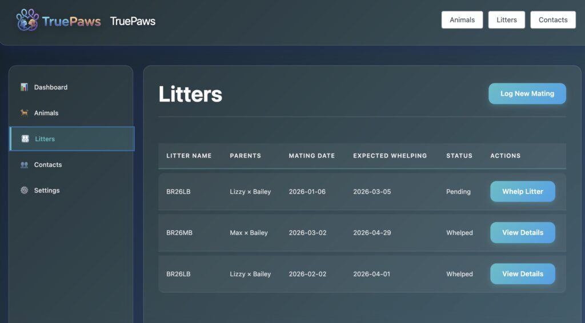Click the Animals dog icon in sidebar
Screen dimensions: 585x323
(x=24, y=113)
